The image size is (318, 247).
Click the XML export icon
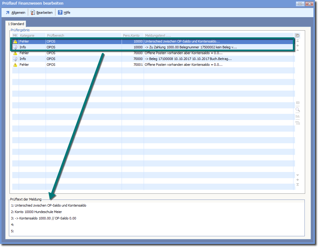tap(297, 116)
